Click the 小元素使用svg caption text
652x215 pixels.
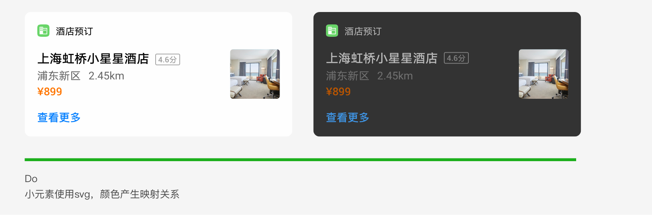pos(102,194)
